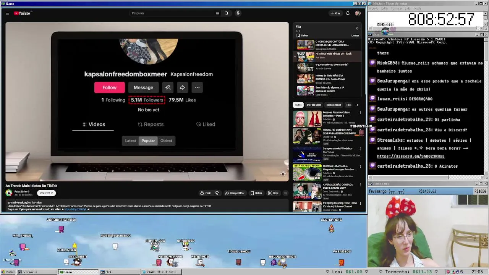
Task: Open Pessoas Fazendo Coisas Estúpidas thumbnail
Action: 307,119
